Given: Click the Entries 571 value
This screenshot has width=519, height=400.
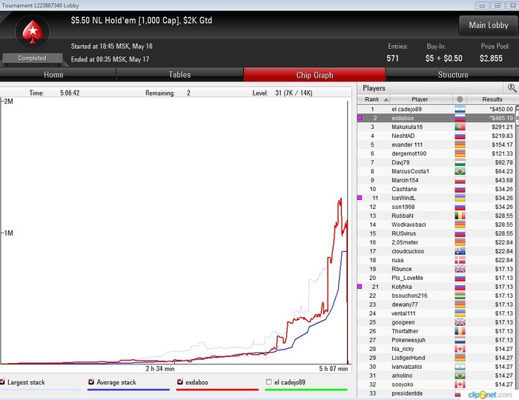Looking at the screenshot, I should [392, 59].
